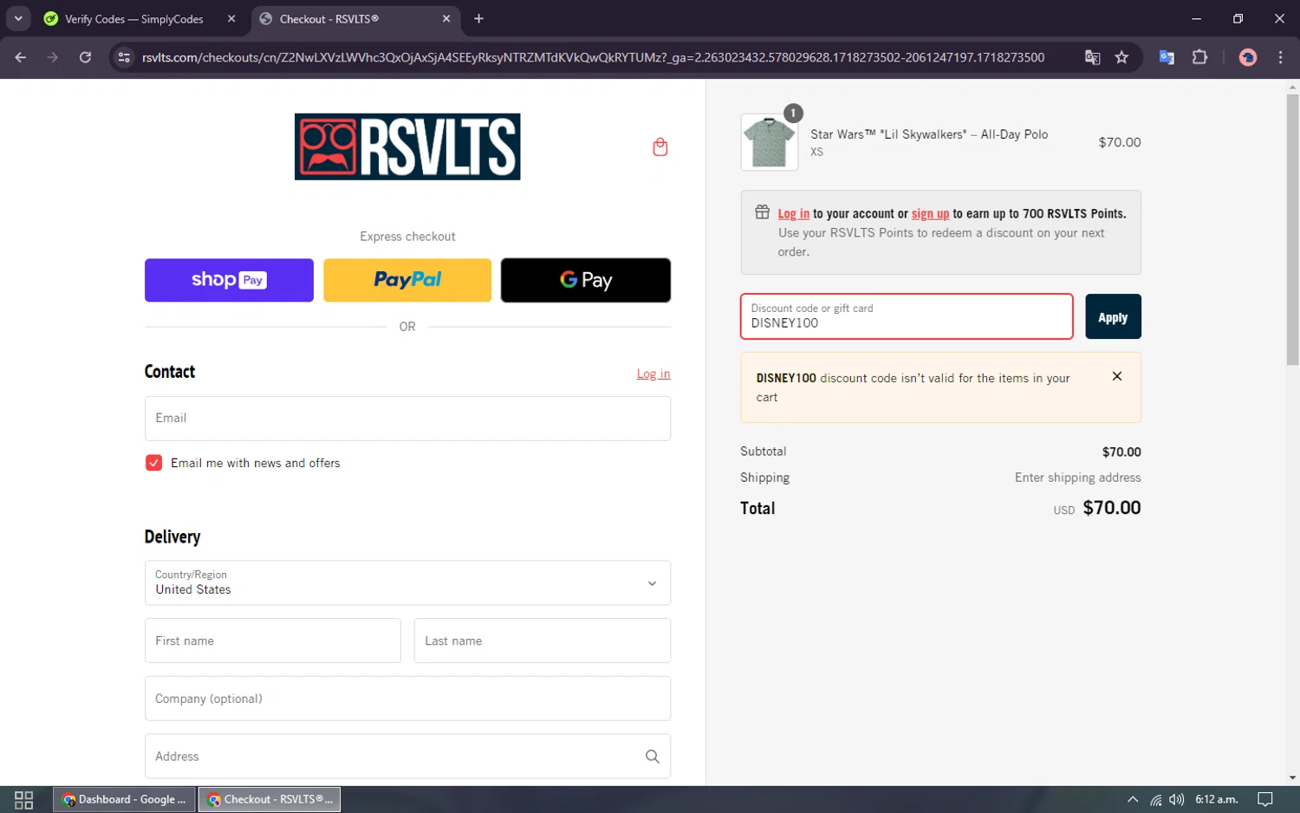Click the Last name field
The height and width of the screenshot is (813, 1300).
(543, 641)
